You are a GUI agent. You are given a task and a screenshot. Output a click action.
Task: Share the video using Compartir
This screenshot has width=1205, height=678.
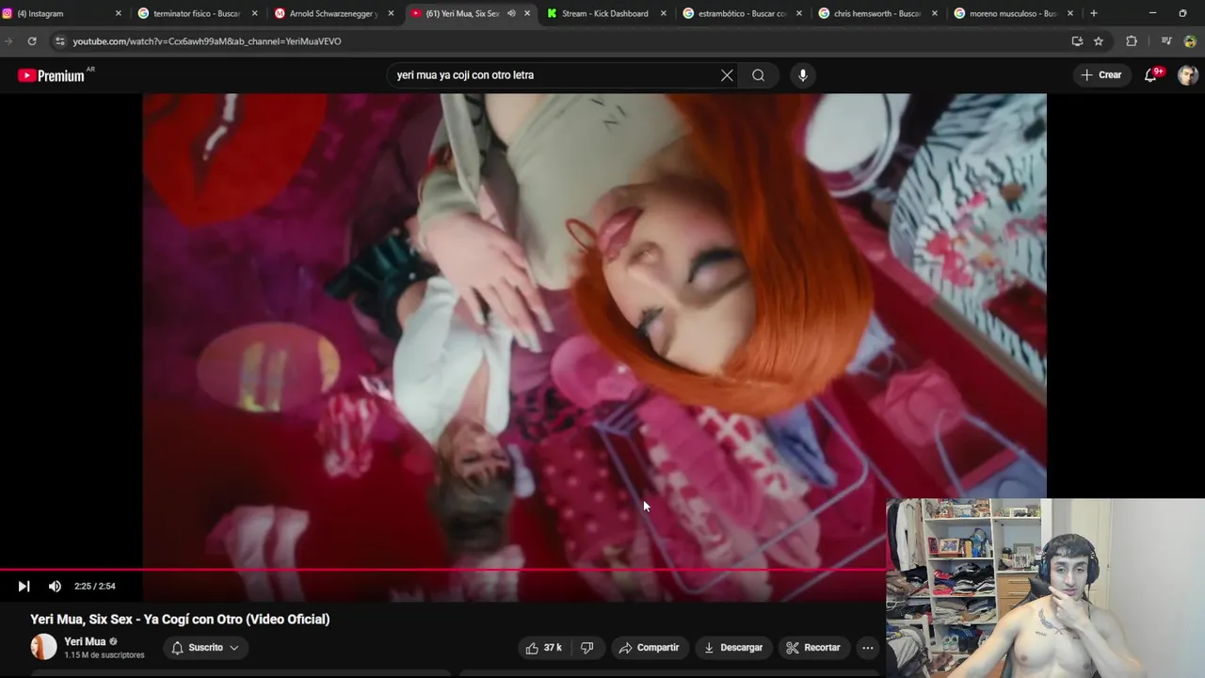click(x=649, y=647)
